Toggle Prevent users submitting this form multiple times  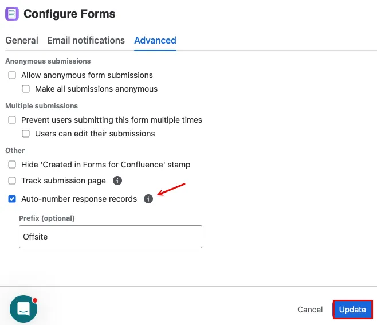pos(12,120)
